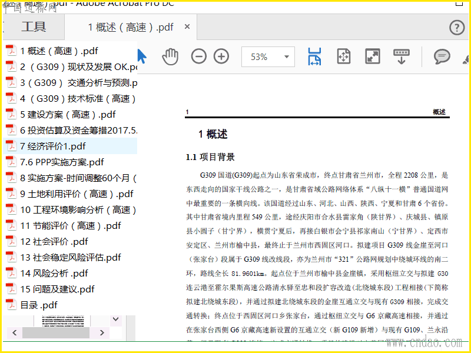Open file 10 工程环境影响分析（高速）
The width and height of the screenshot is (471, 353).
[78, 210]
